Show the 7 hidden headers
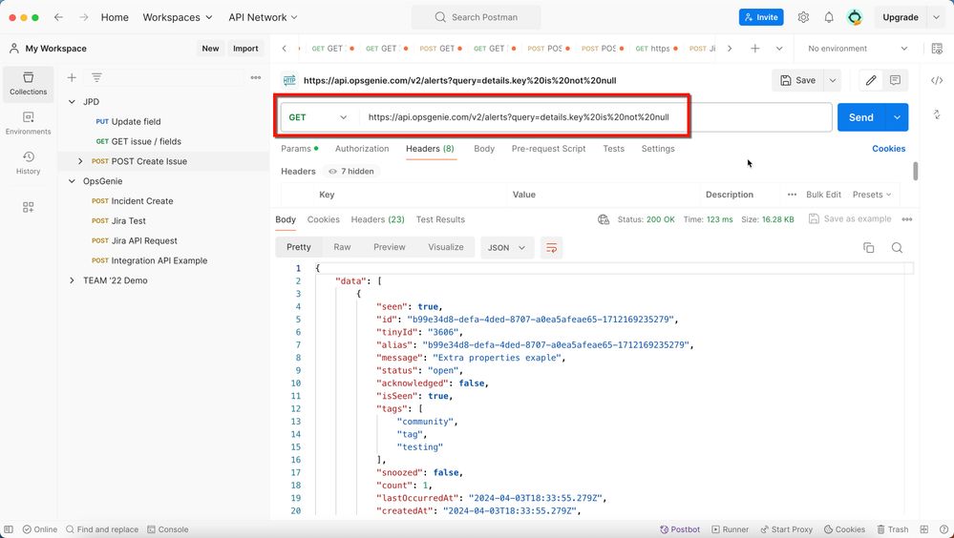Image resolution: width=954 pixels, height=538 pixels. pos(351,172)
